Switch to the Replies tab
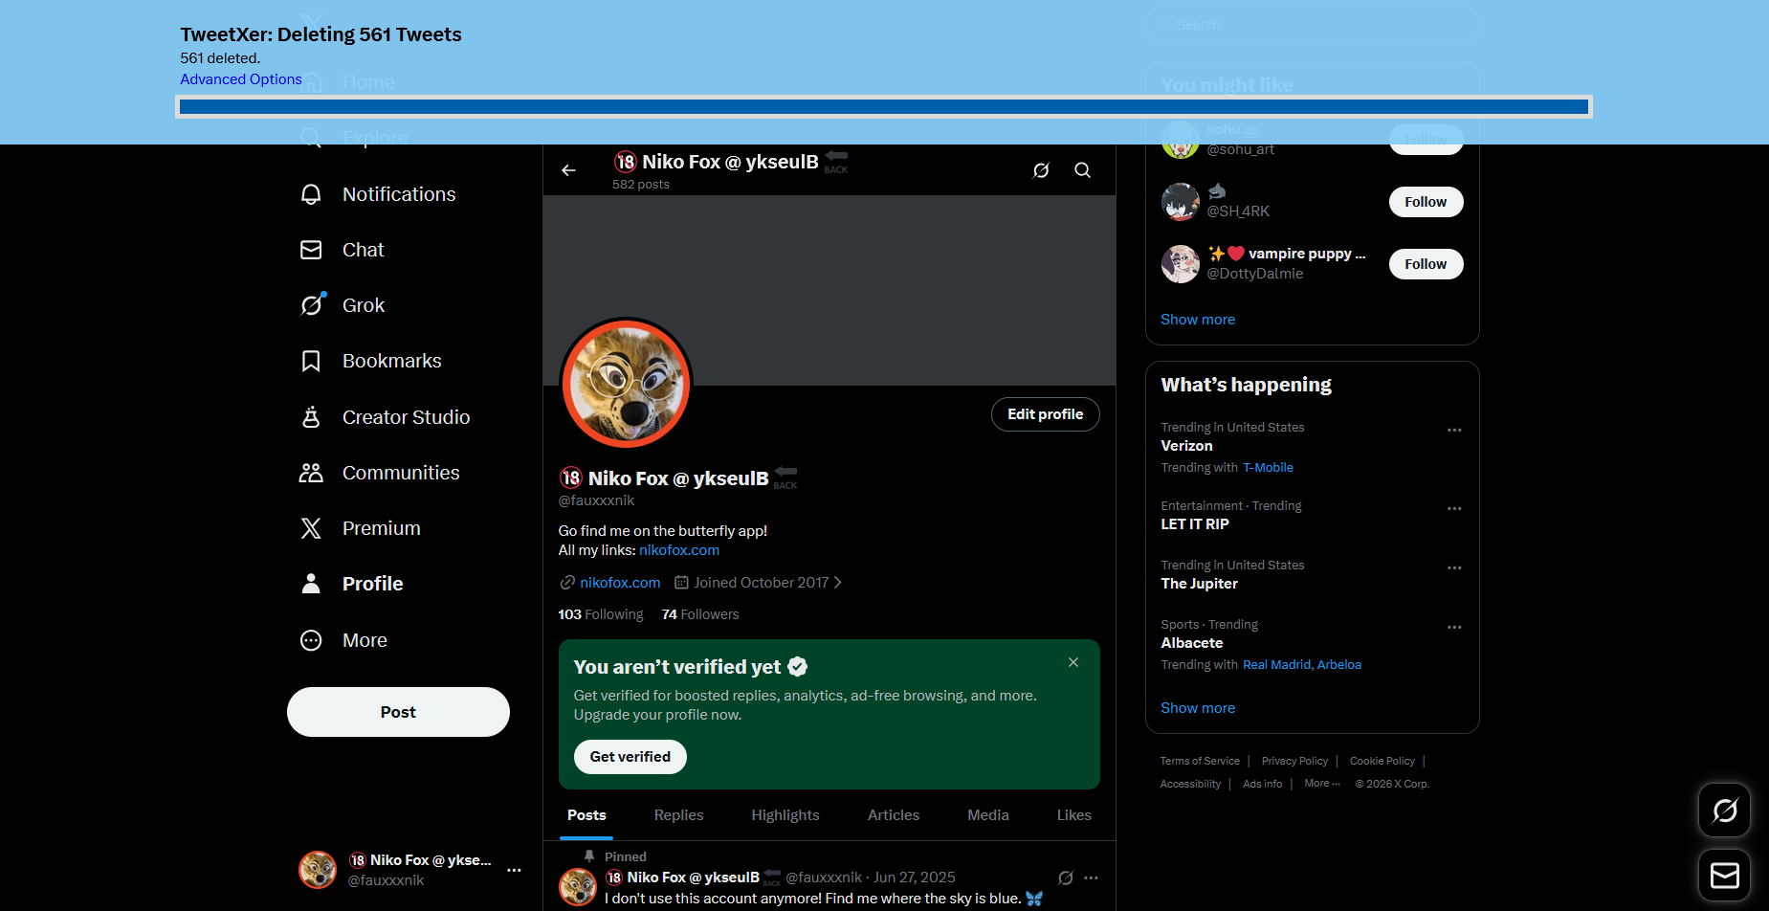The height and width of the screenshot is (911, 1769). point(678,815)
